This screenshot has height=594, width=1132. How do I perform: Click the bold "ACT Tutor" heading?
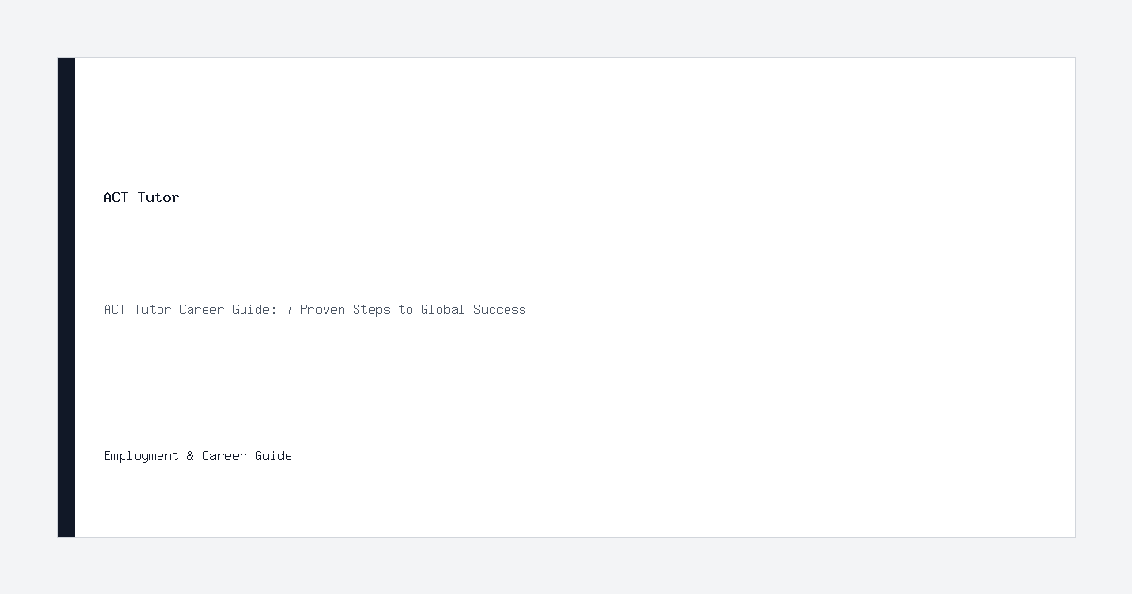point(141,197)
